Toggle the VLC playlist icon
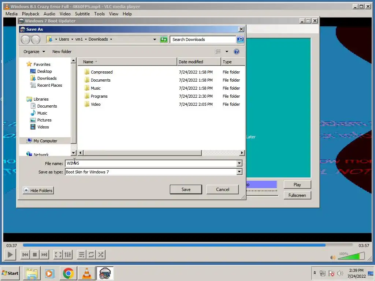 coord(82,255)
